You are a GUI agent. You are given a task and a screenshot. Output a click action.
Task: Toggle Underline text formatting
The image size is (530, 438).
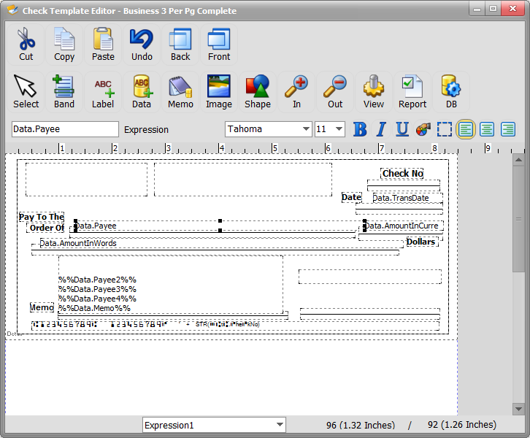click(402, 129)
